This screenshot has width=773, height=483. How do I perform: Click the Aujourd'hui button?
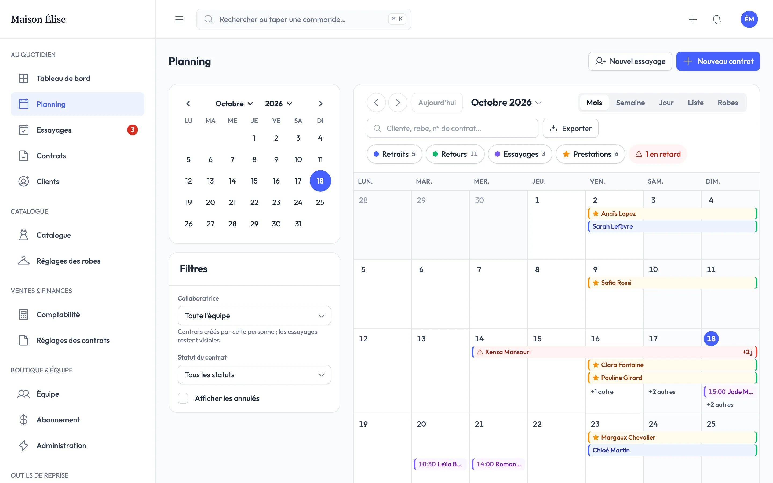[437, 103]
